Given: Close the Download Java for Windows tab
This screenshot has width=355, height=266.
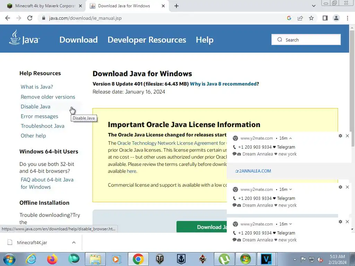Looking at the screenshot, I should pyautogui.click(x=163, y=6).
